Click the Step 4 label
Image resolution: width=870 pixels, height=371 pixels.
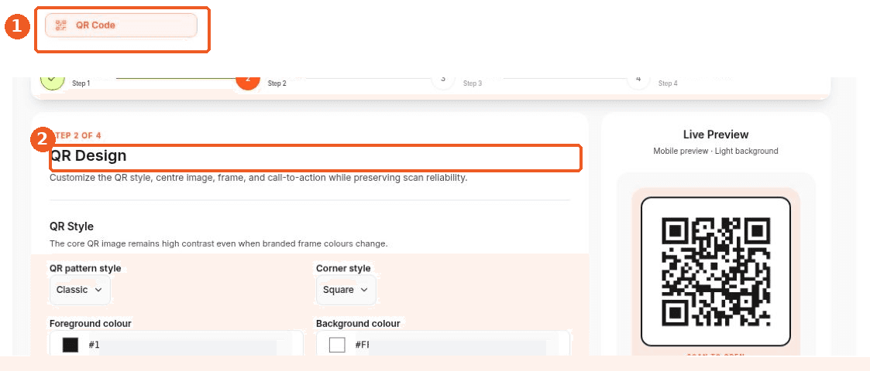pyautogui.click(x=668, y=83)
